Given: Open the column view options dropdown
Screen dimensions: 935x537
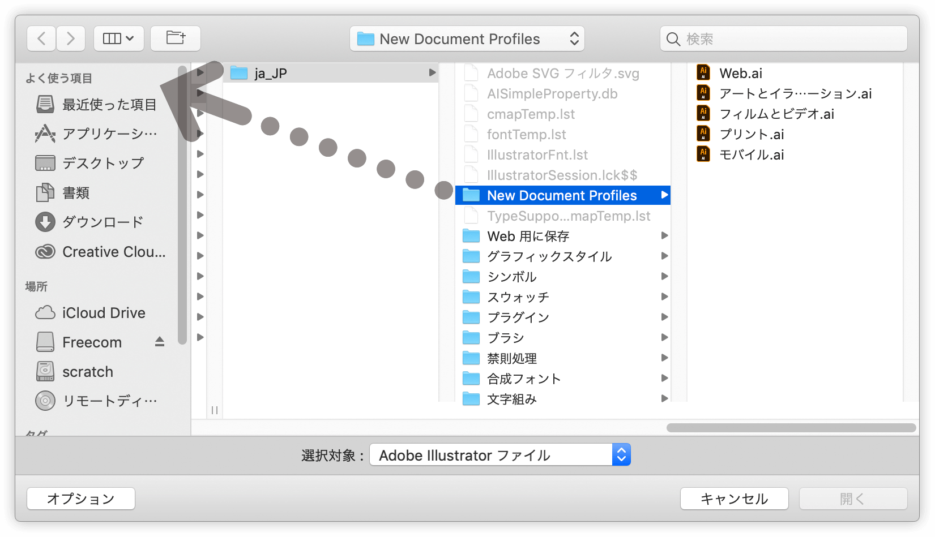Looking at the screenshot, I should 118,38.
